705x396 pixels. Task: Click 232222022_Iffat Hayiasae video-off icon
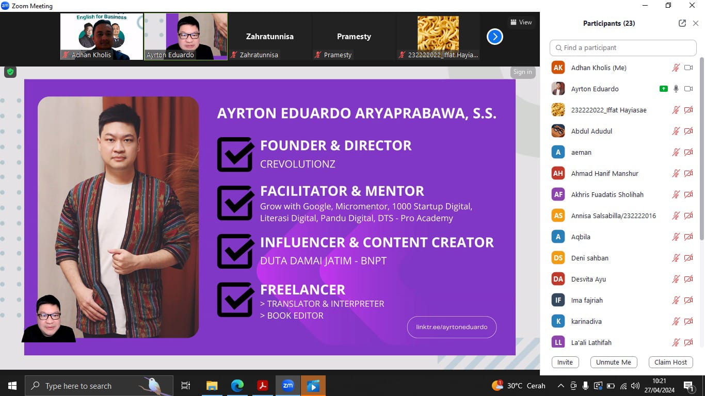[688, 110]
